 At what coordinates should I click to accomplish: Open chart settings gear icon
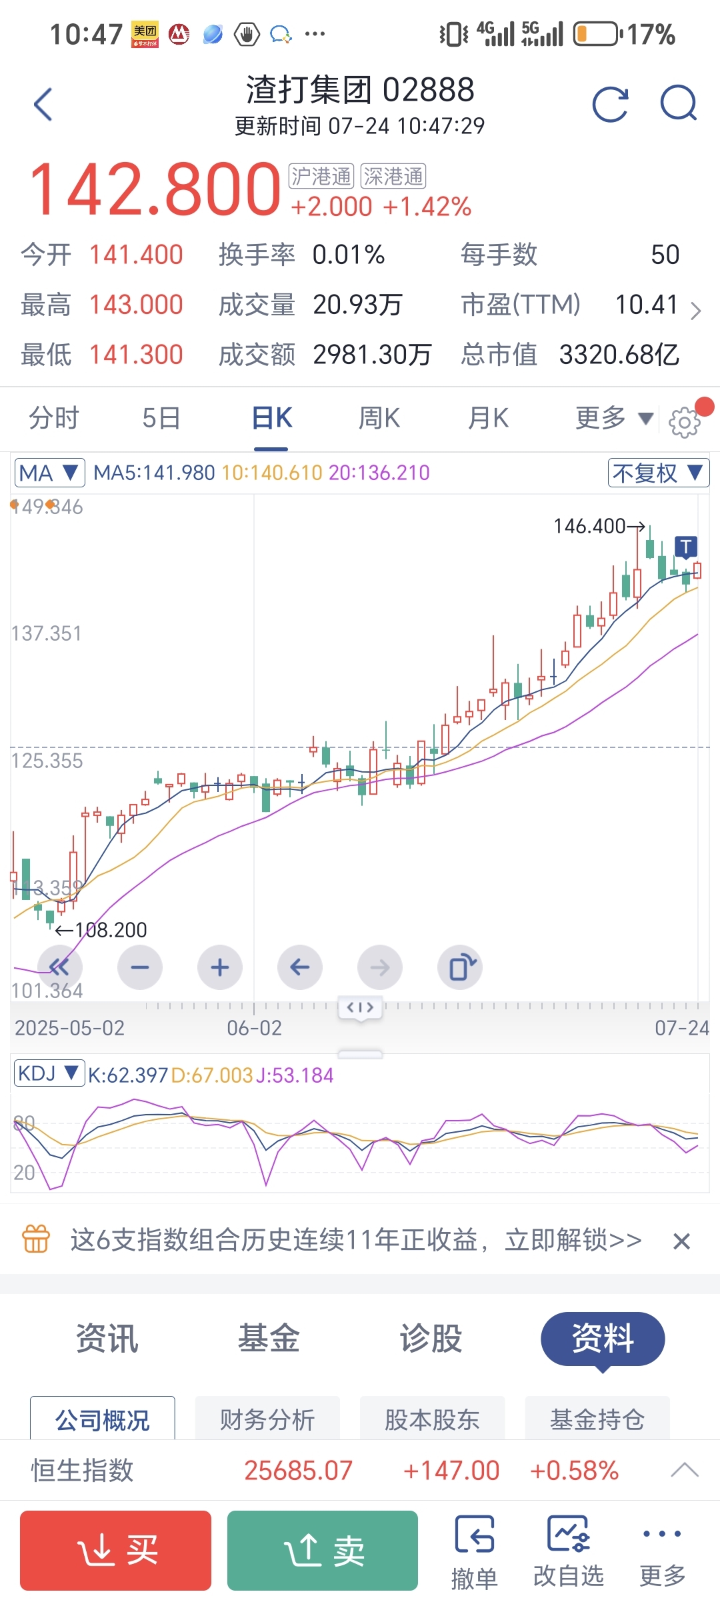coord(685,422)
